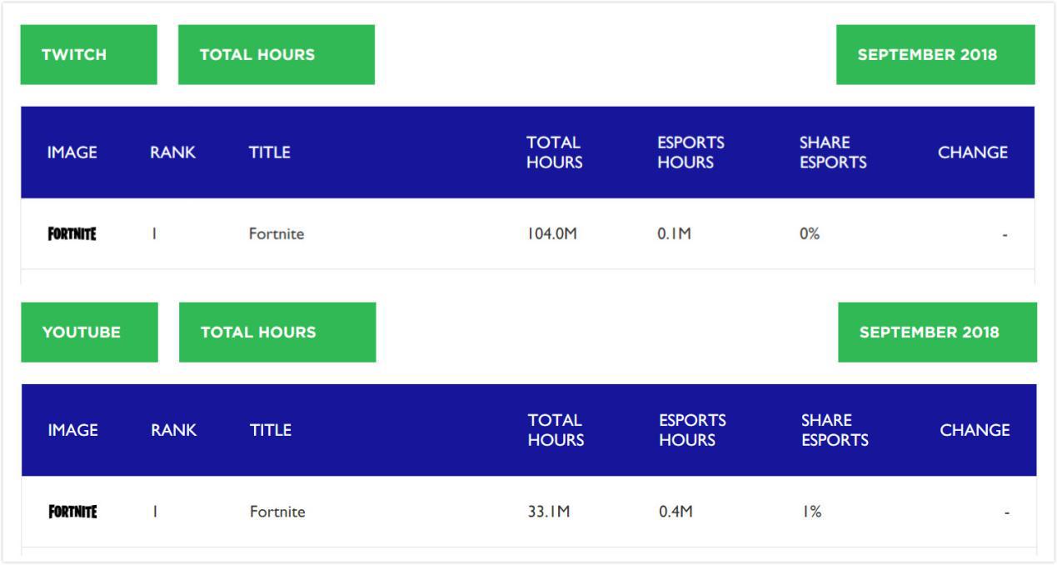1057x565 pixels.
Task: Click YouTube table CHANGE column header
Action: [x=975, y=430]
